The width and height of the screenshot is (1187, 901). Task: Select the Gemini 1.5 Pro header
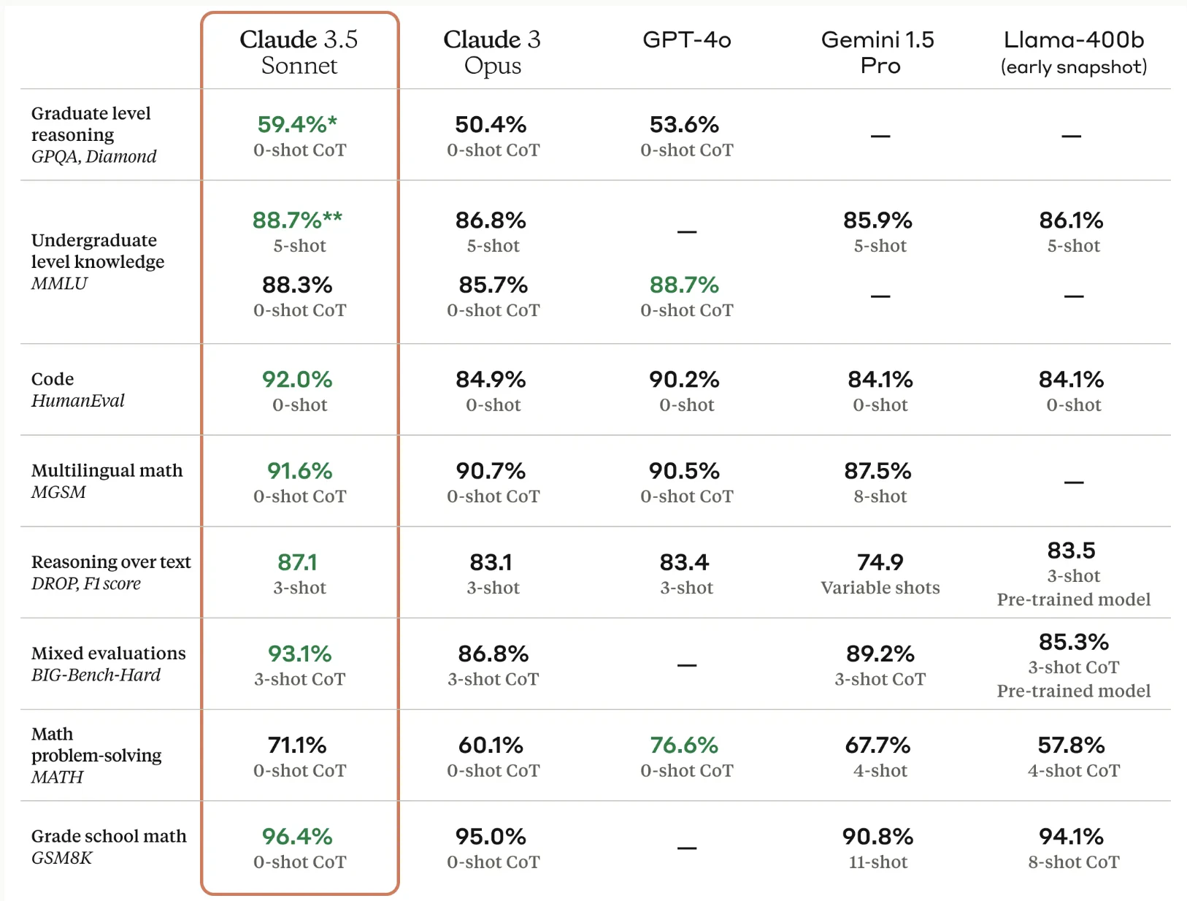tap(877, 52)
